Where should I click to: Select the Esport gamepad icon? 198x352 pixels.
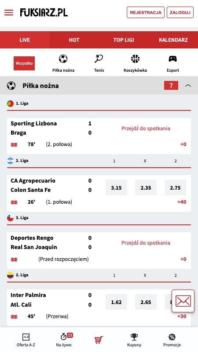pyautogui.click(x=172, y=59)
